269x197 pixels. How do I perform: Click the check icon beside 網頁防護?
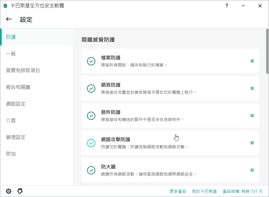(91, 88)
